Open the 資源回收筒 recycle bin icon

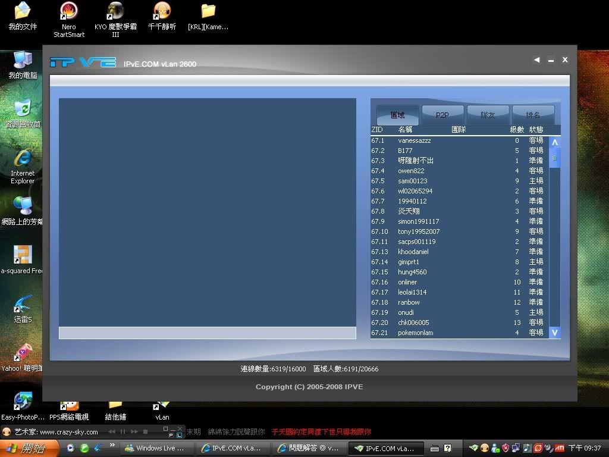coord(23,109)
